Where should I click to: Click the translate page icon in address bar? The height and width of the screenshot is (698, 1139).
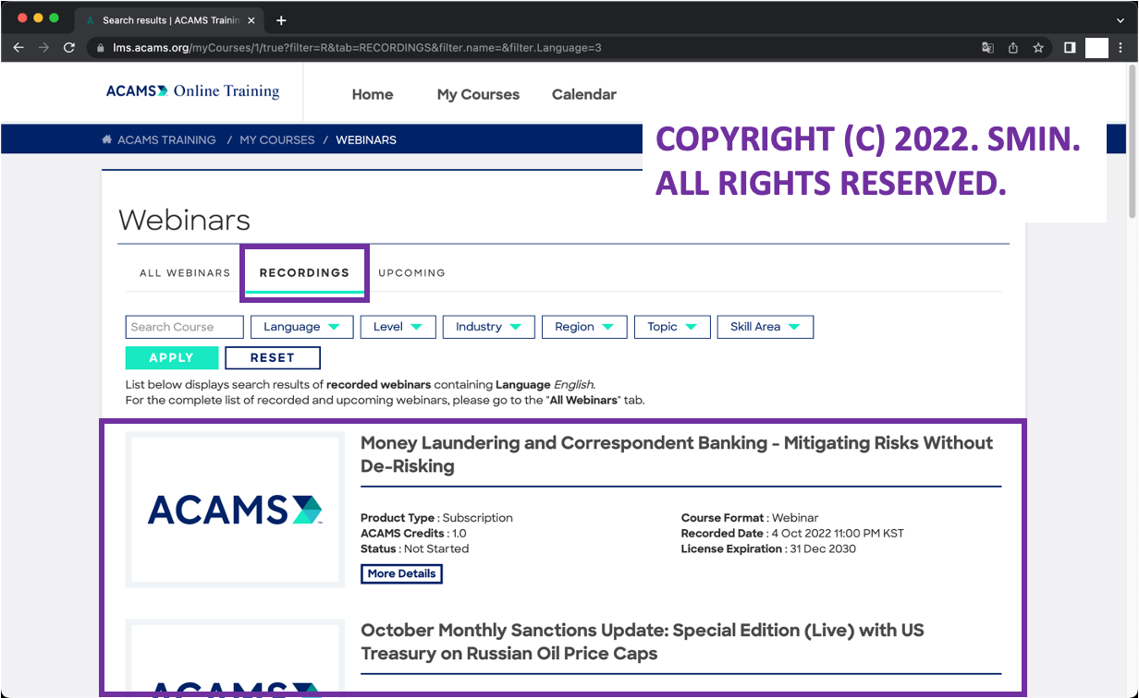[x=987, y=48]
